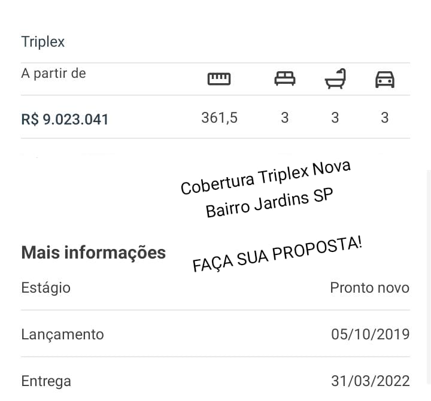The height and width of the screenshot is (401, 431).
Task: Click the bathtub bathrooms icon
Action: click(x=335, y=78)
